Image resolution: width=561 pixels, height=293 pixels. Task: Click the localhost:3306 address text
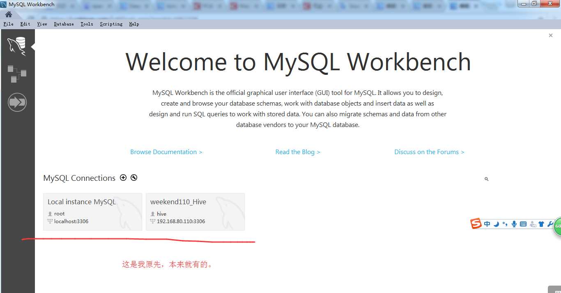pos(71,221)
